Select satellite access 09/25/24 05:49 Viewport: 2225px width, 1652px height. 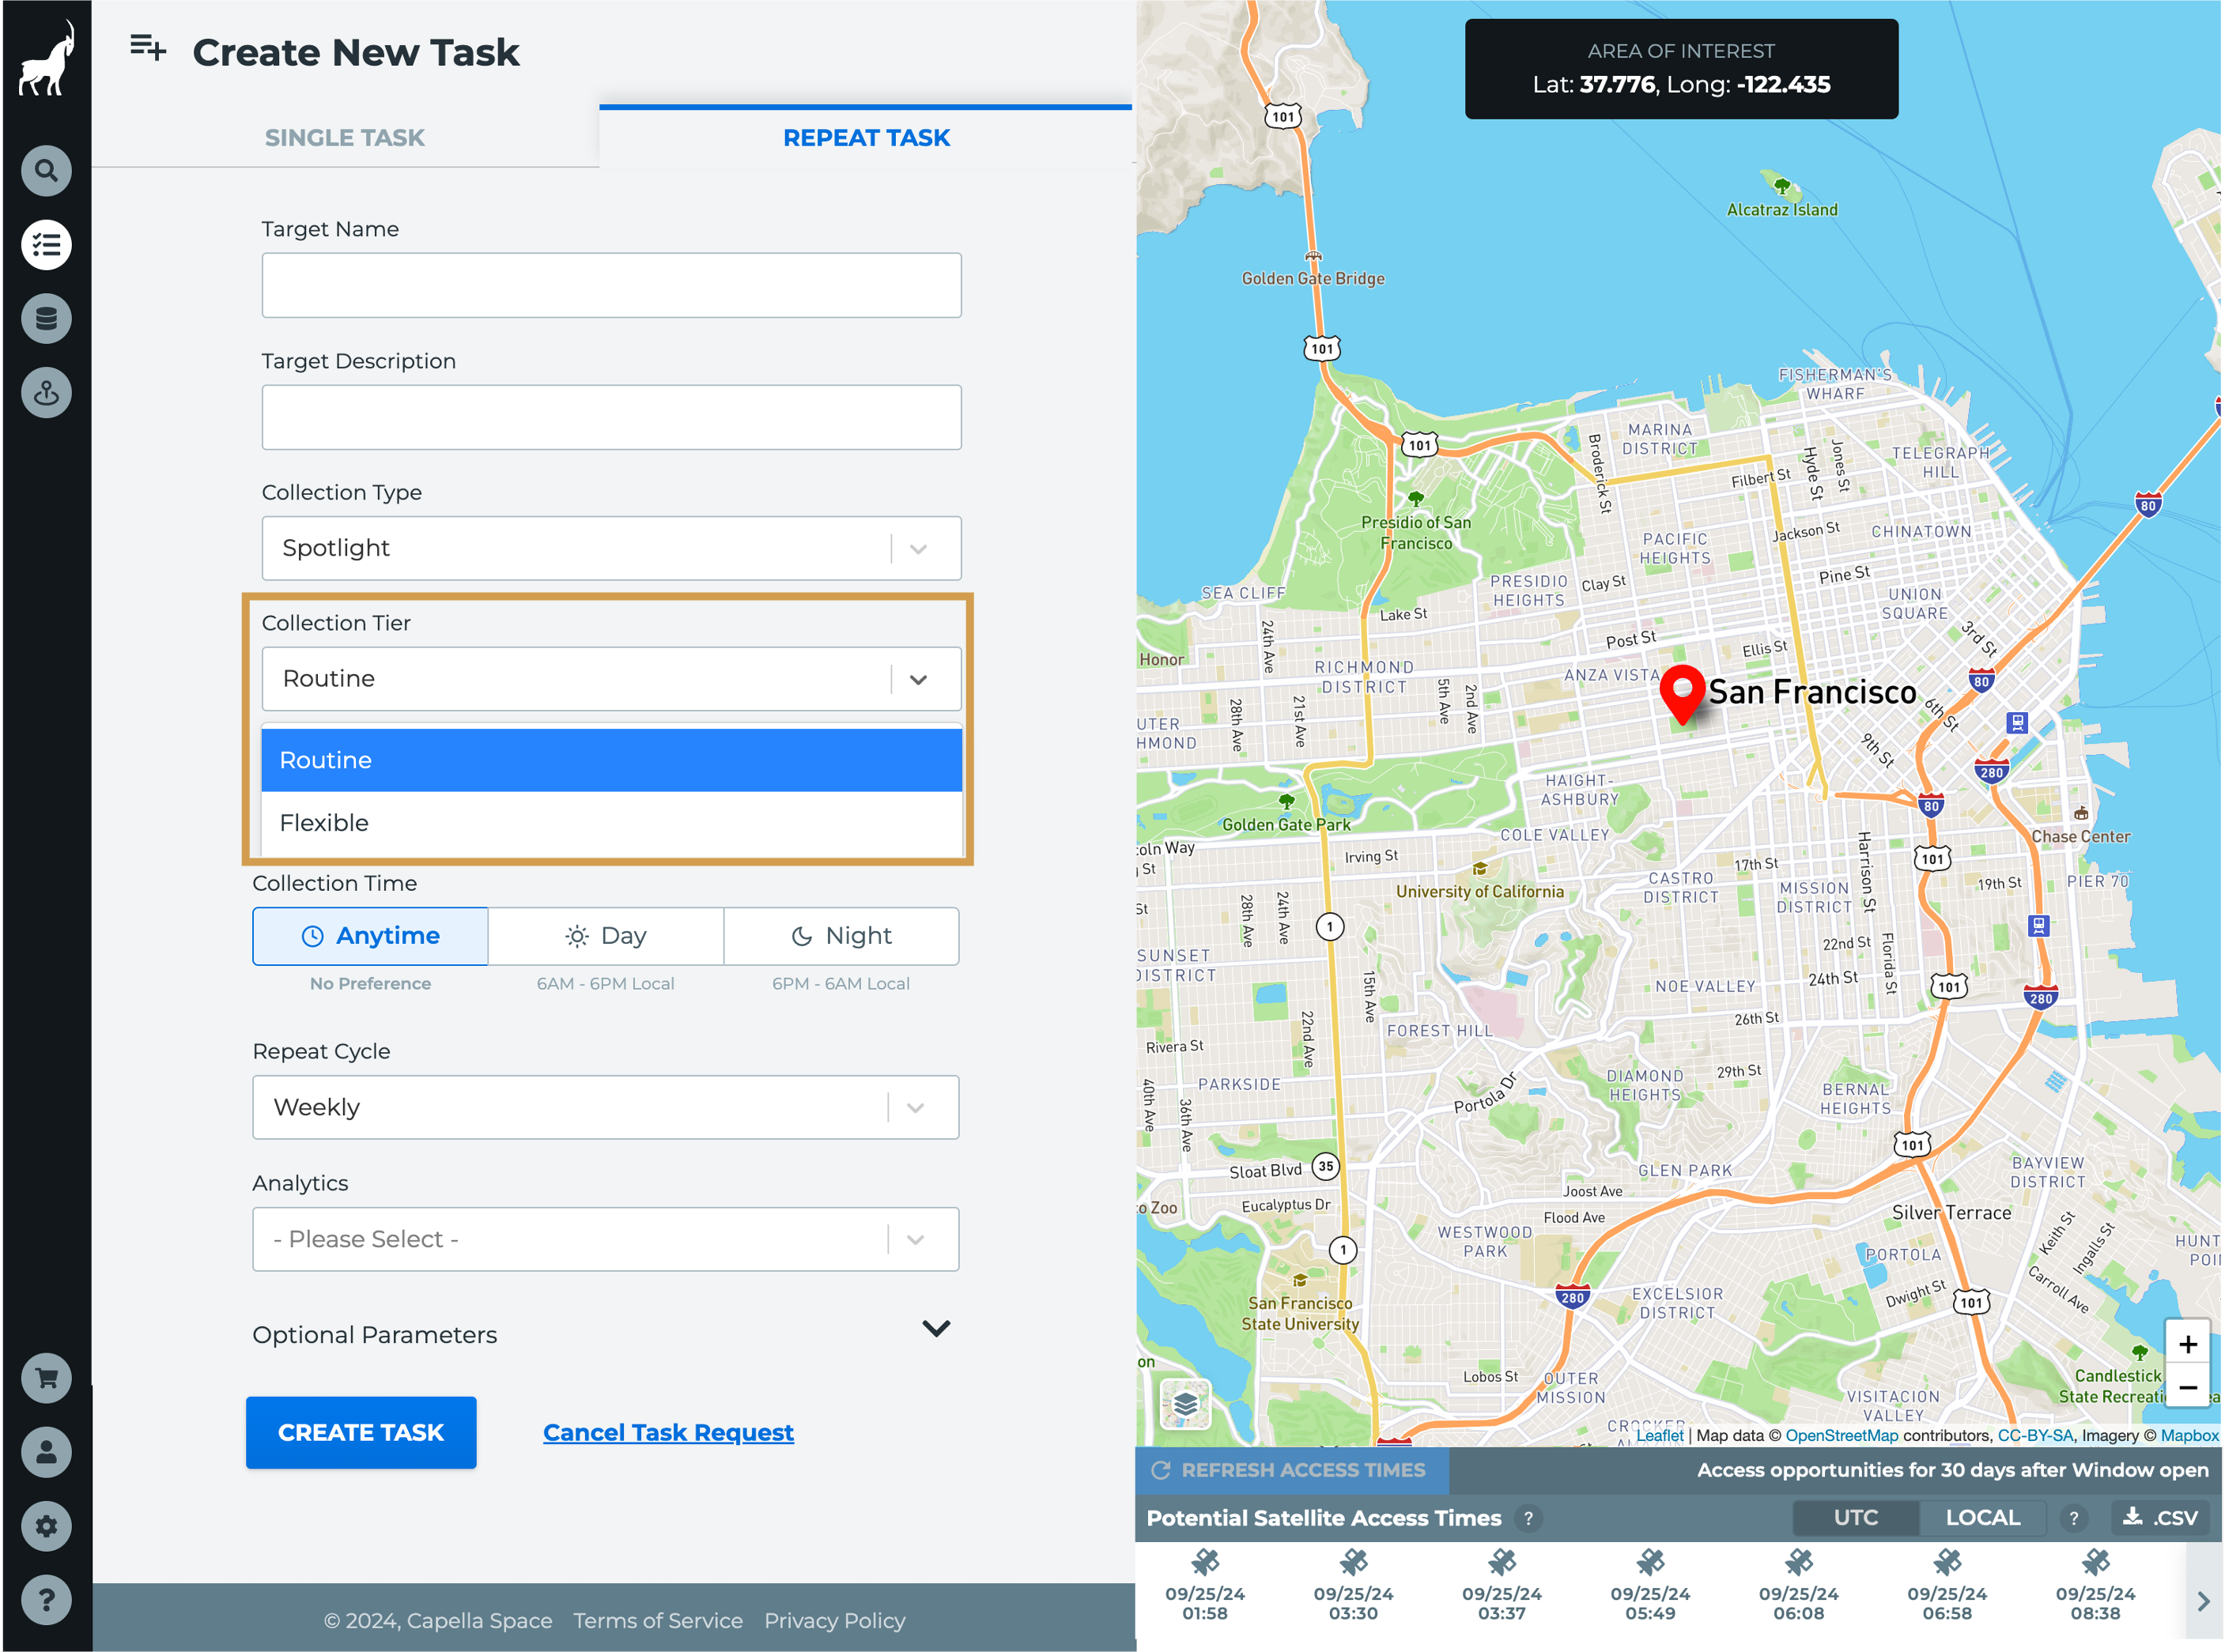[1649, 1586]
